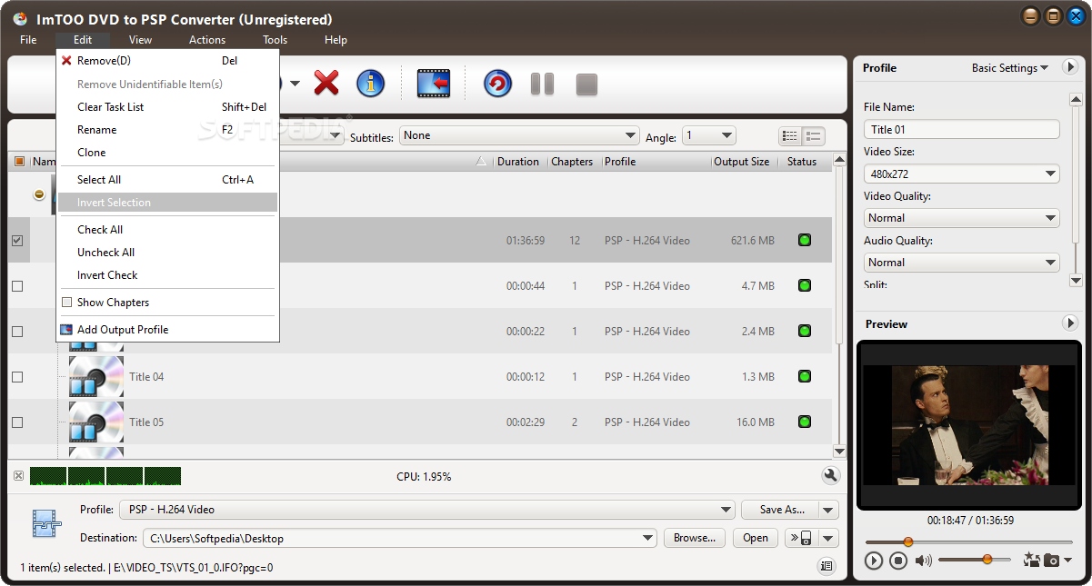Stop the preview playback
Image resolution: width=1092 pixels, height=586 pixels.
tap(898, 561)
